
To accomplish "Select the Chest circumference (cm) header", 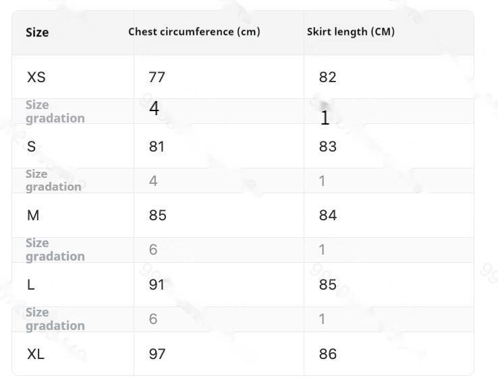I will tap(194, 32).
